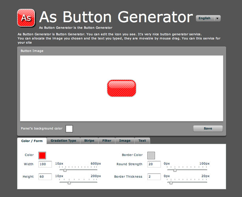Click the red As logo icon
Viewport: 242px width, 197px height.
click(26, 18)
